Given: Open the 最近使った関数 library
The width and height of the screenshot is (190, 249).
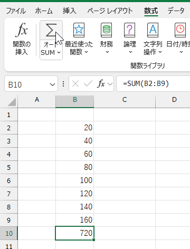Looking at the screenshot, I should (x=79, y=39).
